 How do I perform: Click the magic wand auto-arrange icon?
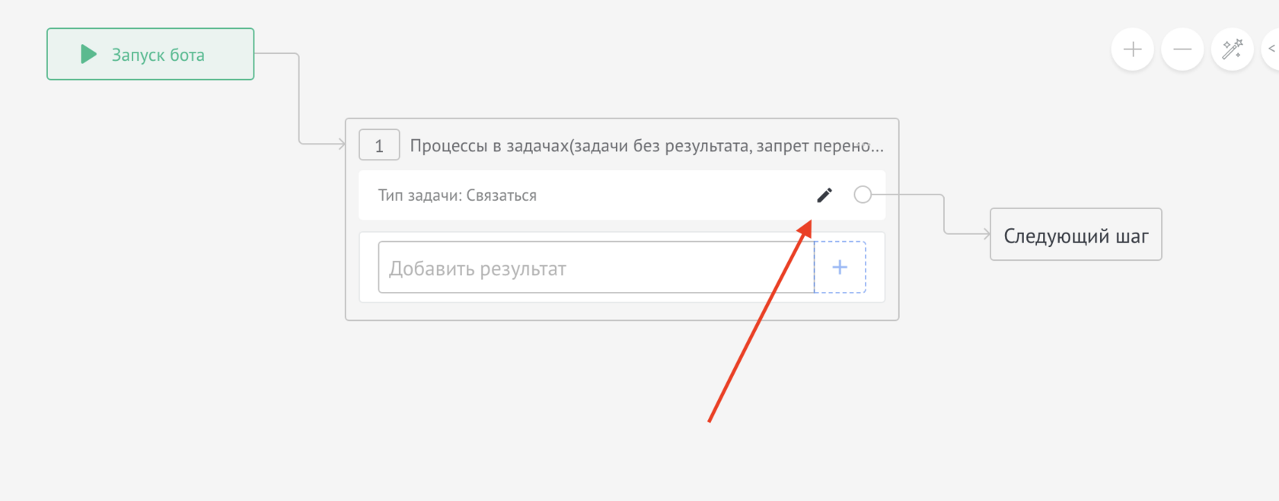click(1232, 49)
